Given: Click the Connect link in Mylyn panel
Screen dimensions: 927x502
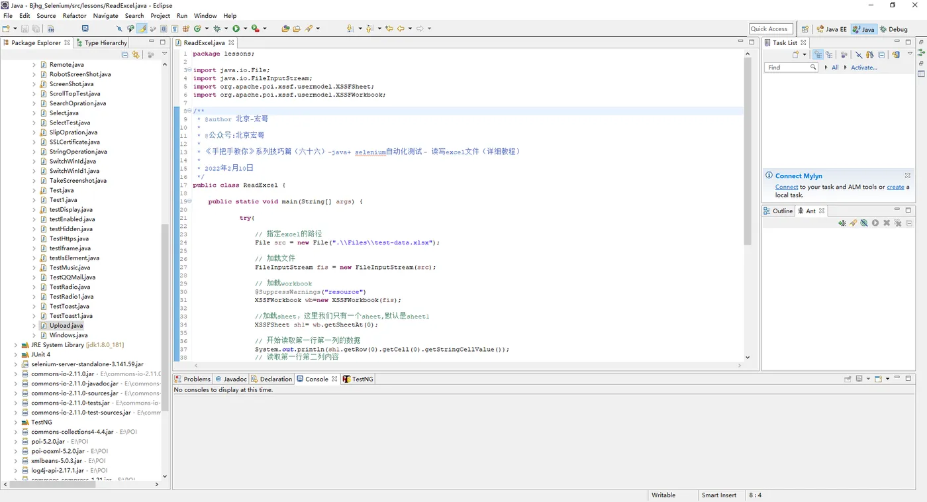Looking at the screenshot, I should coord(786,187).
